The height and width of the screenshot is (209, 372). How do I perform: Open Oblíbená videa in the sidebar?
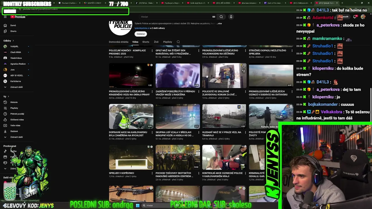pyautogui.click(x=17, y=120)
